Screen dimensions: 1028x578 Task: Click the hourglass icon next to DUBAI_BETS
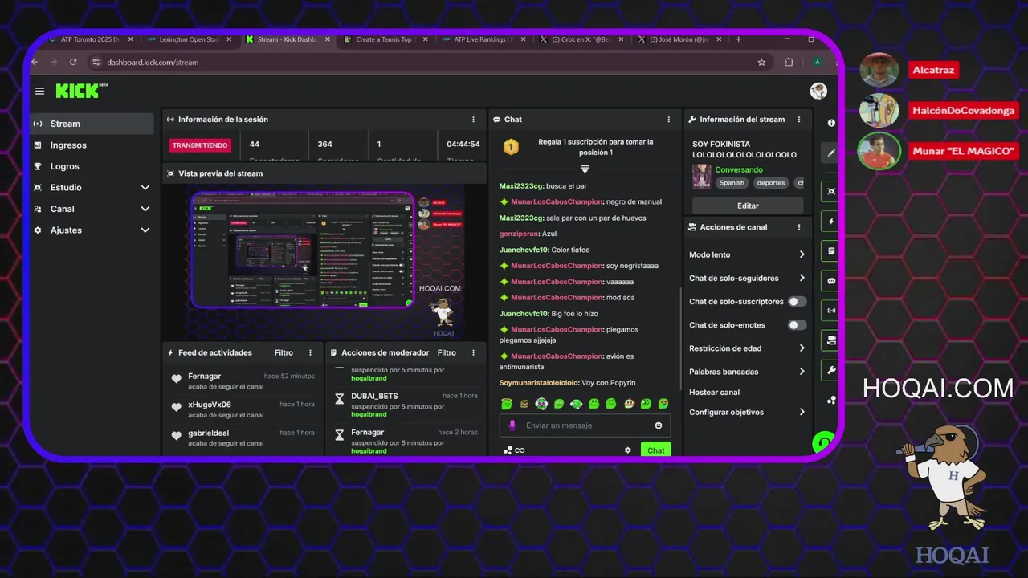click(x=339, y=399)
